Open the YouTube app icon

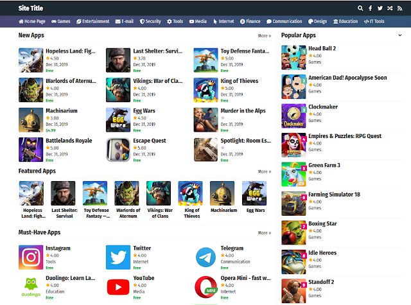pyautogui.click(x=118, y=287)
